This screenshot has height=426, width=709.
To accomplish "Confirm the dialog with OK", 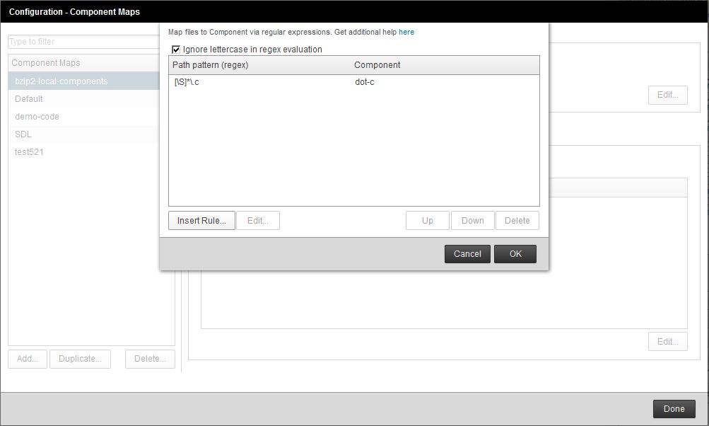I will pyautogui.click(x=515, y=254).
